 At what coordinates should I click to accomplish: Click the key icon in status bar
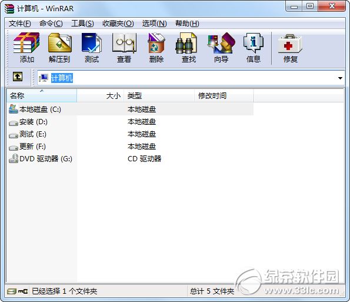pos(23,291)
